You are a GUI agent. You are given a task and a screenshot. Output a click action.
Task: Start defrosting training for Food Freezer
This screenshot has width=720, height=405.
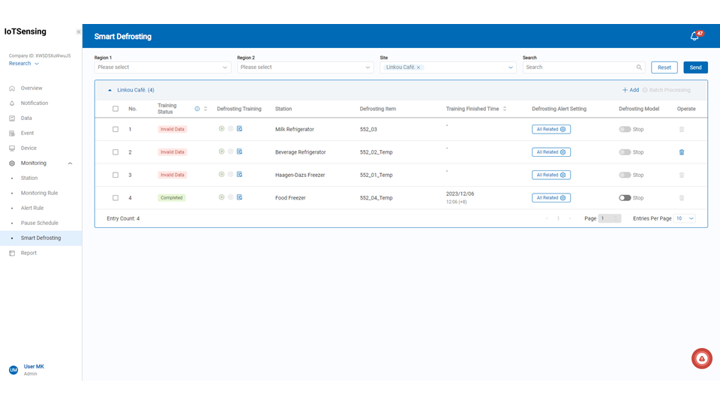pyautogui.click(x=221, y=197)
